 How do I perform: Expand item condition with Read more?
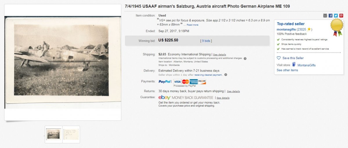pyautogui.click(x=192, y=25)
